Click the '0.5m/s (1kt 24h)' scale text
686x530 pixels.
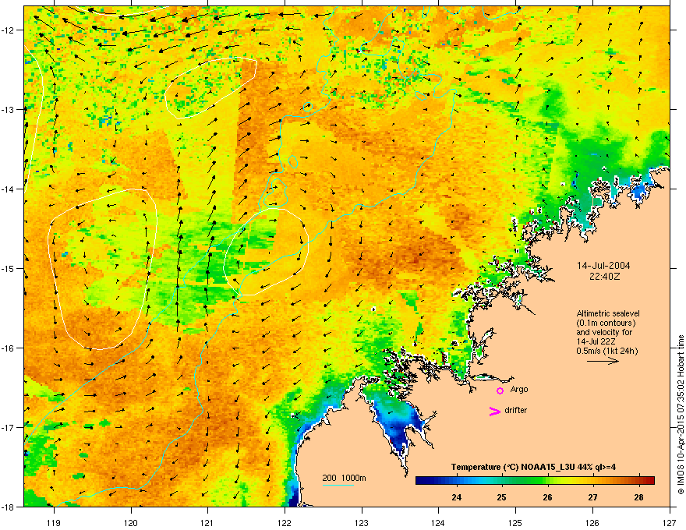coord(606,351)
